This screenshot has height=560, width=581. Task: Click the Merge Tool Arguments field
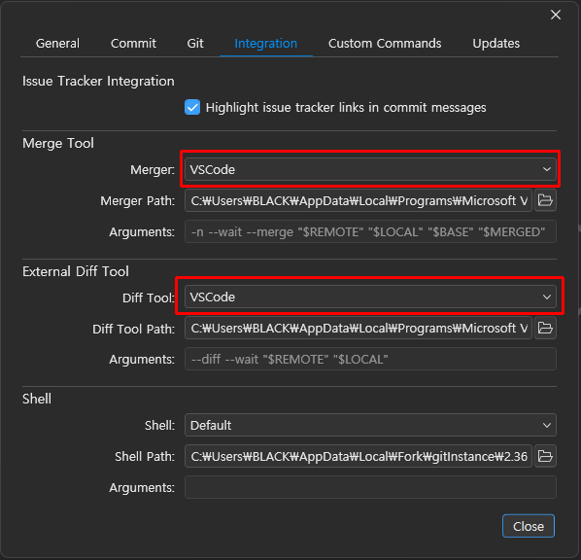click(x=370, y=231)
